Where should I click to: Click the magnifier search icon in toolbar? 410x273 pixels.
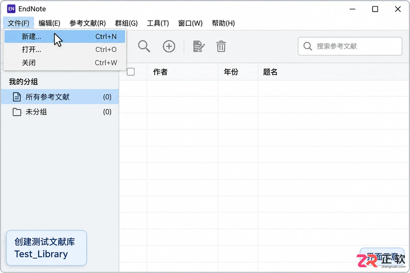pos(144,46)
